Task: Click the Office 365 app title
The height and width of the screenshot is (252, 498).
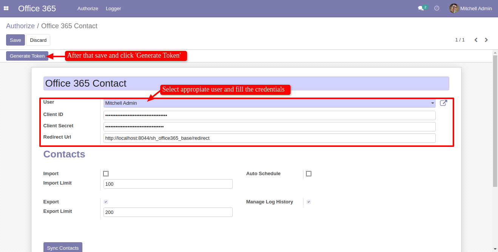Action: [37, 8]
